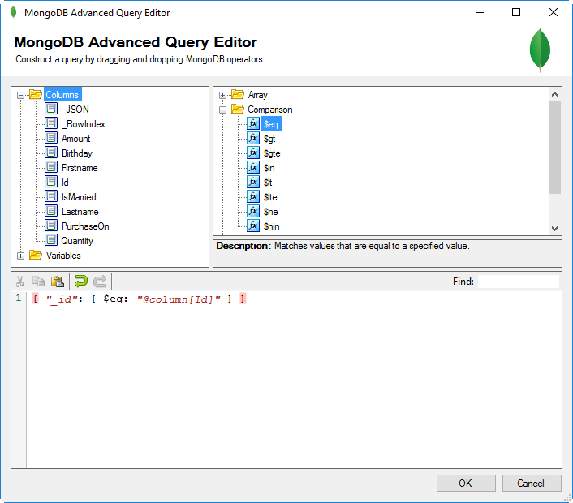Click the Paste clipboard toolbar icon
This screenshot has width=573, height=503.
pos(58,282)
